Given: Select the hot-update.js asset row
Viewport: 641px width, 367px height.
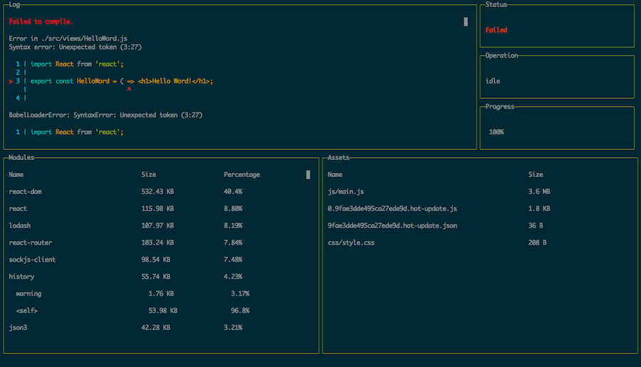Looking at the screenshot, I should (480, 208).
